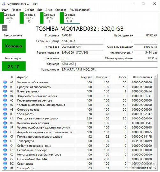
Task: Click status icon for attribute C1
Action: coord(5,136)
